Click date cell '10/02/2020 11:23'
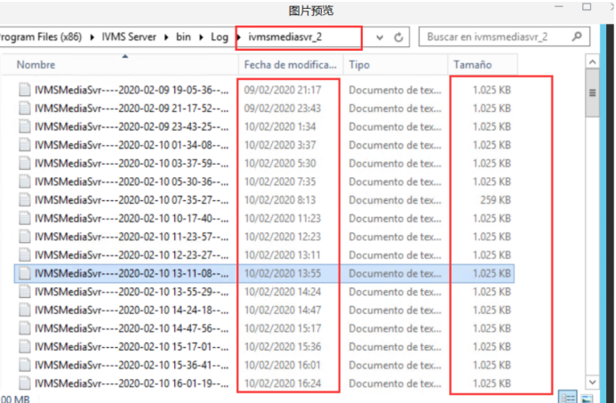 [x=283, y=218]
